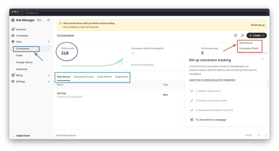
Task: Collapse sidebar using the panel icon
Action: tap(48, 20)
